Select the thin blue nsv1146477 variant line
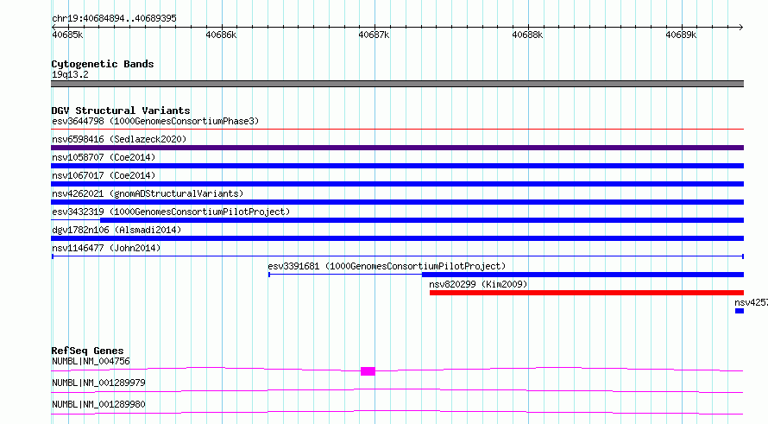The image size is (768, 424). (x=397, y=256)
